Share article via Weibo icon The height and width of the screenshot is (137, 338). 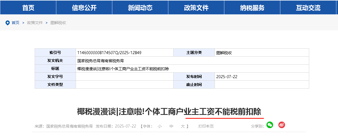[x=282, y=125]
